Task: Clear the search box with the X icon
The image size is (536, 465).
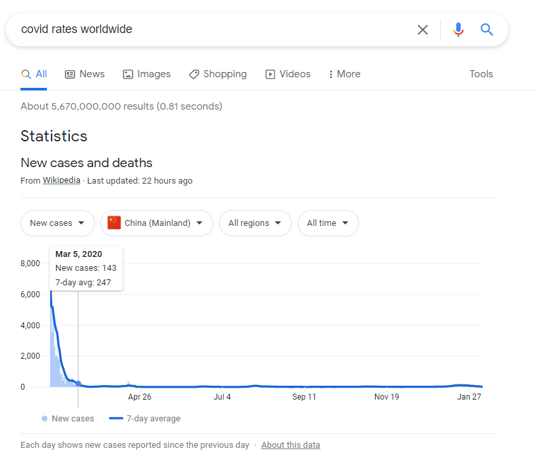Action: [422, 30]
